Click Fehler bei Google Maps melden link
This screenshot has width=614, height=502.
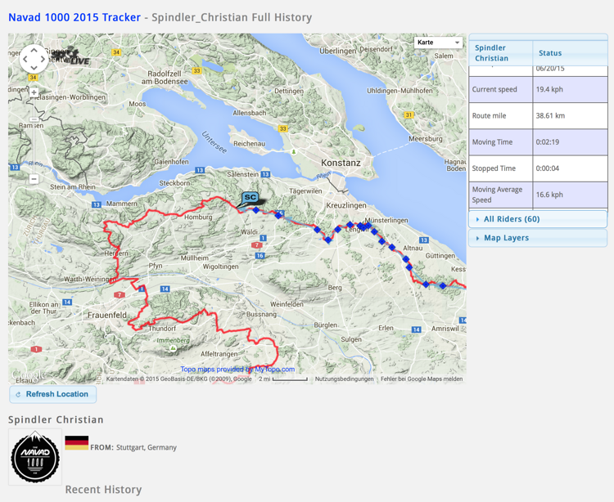(422, 379)
